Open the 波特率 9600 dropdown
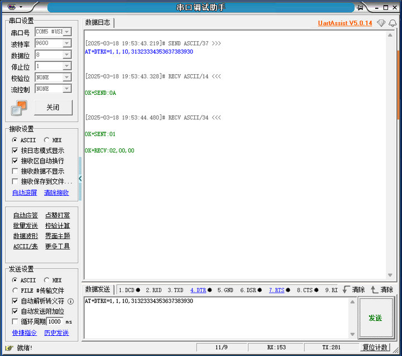This screenshot has height=356, width=402. (x=67, y=44)
